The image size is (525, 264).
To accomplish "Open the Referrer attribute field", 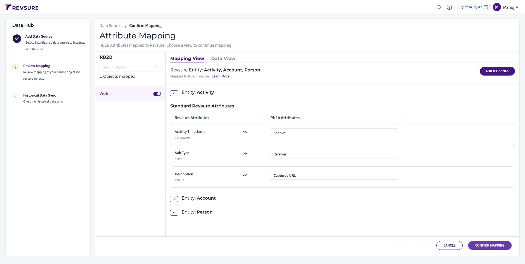I will (334, 154).
